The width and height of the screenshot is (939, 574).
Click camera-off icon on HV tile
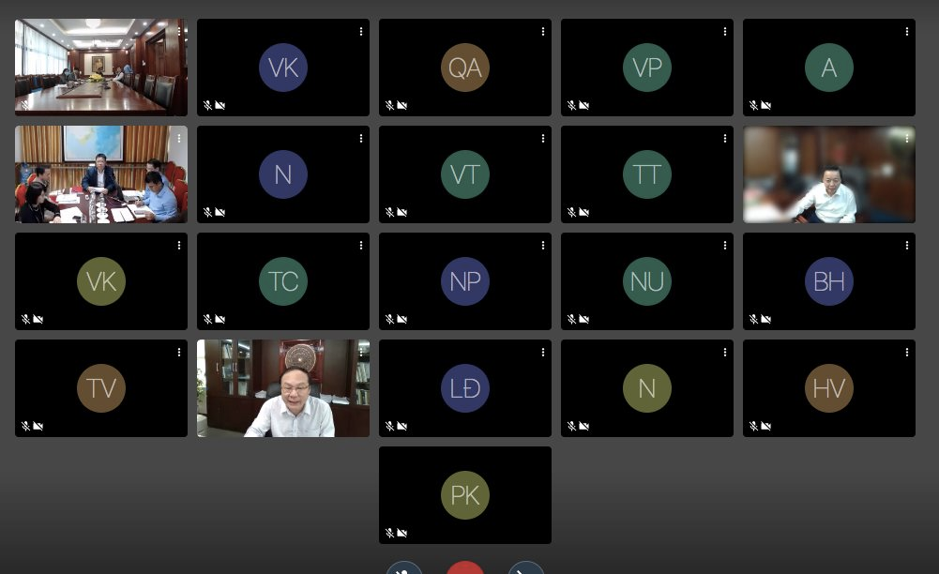pos(766,426)
